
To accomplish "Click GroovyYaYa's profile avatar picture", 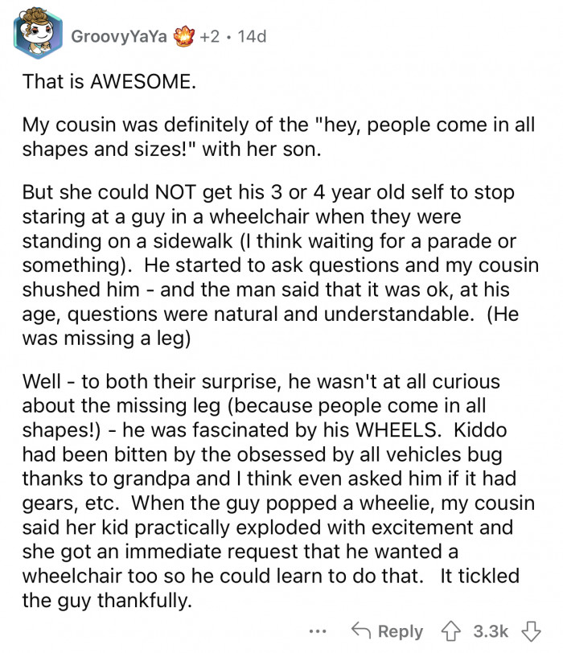I will pyautogui.click(x=38, y=34).
